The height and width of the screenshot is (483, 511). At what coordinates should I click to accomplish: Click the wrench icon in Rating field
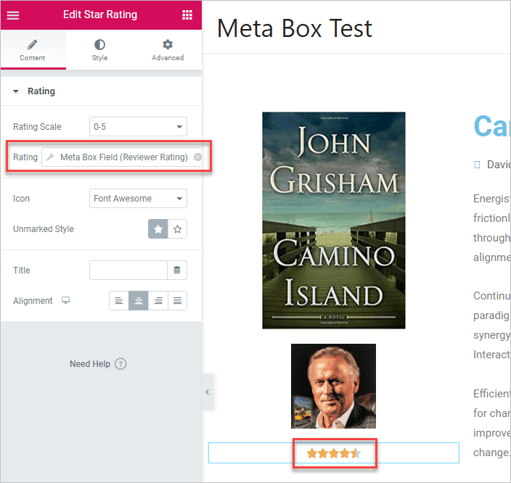(50, 157)
